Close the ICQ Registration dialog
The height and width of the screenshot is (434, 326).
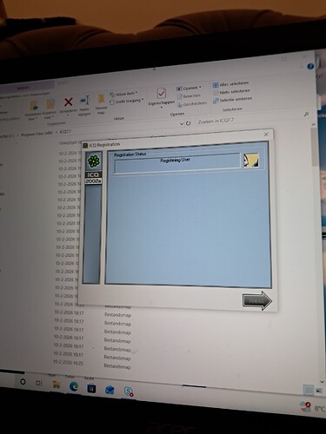click(266, 135)
